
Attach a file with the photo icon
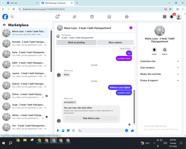tap(63, 130)
